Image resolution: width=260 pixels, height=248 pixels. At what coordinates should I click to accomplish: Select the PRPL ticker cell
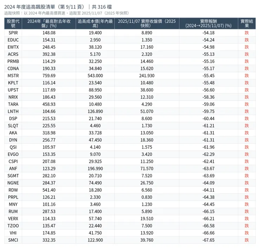13,197
